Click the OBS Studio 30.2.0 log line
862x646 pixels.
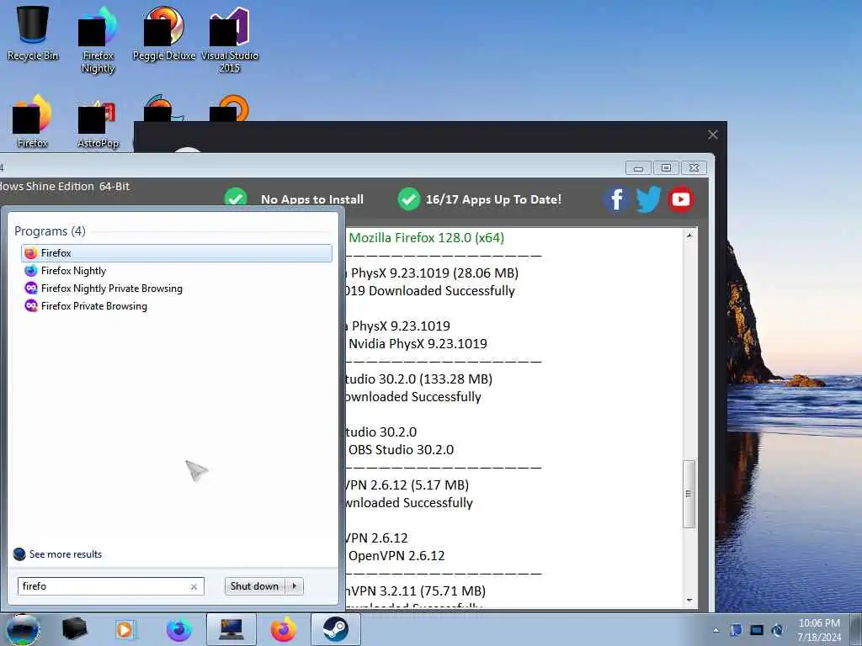(x=402, y=449)
